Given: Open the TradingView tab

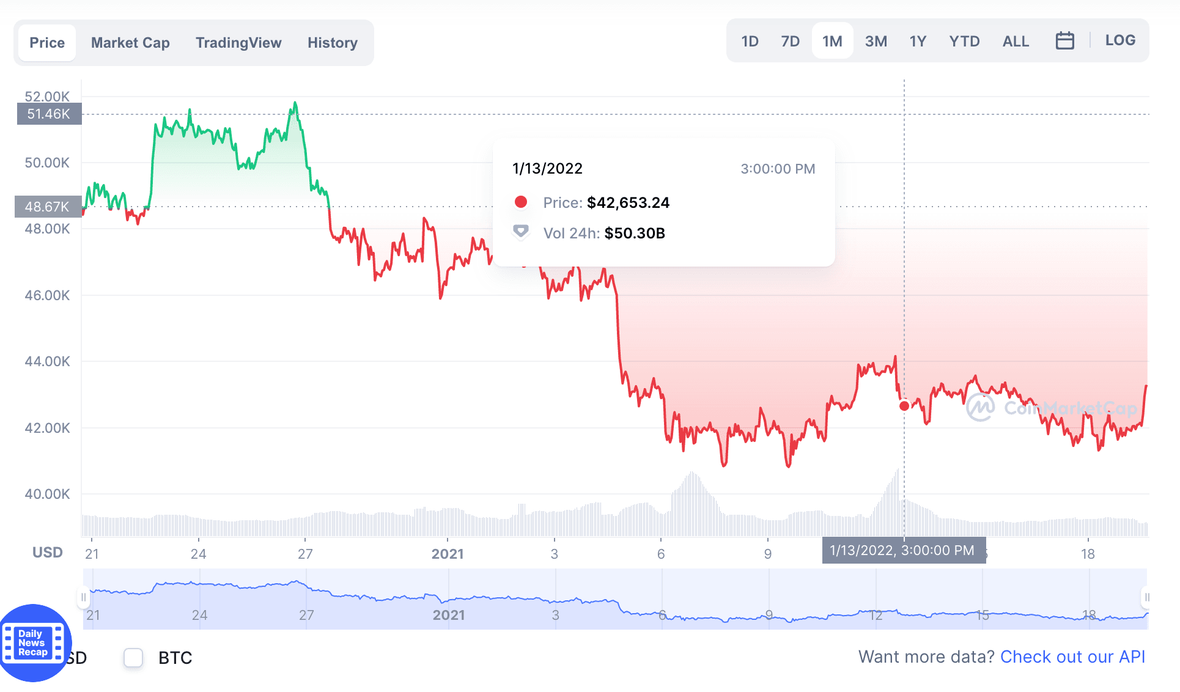Looking at the screenshot, I should tap(238, 43).
